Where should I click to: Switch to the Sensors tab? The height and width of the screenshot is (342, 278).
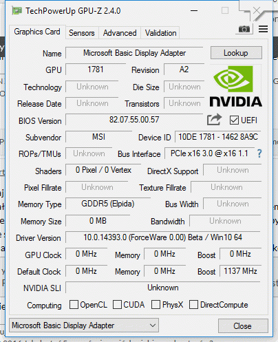(x=82, y=33)
